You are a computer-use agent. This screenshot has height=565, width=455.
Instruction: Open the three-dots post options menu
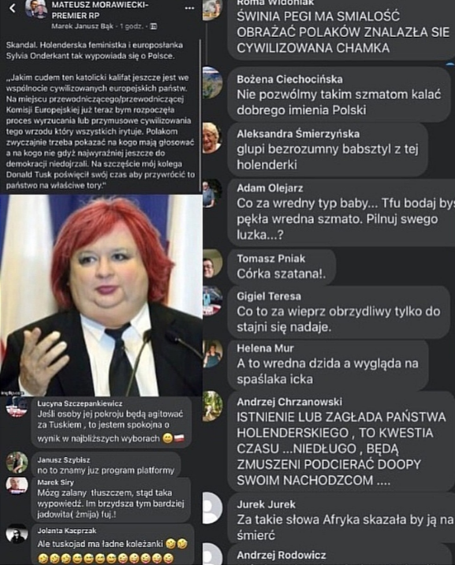(x=189, y=9)
